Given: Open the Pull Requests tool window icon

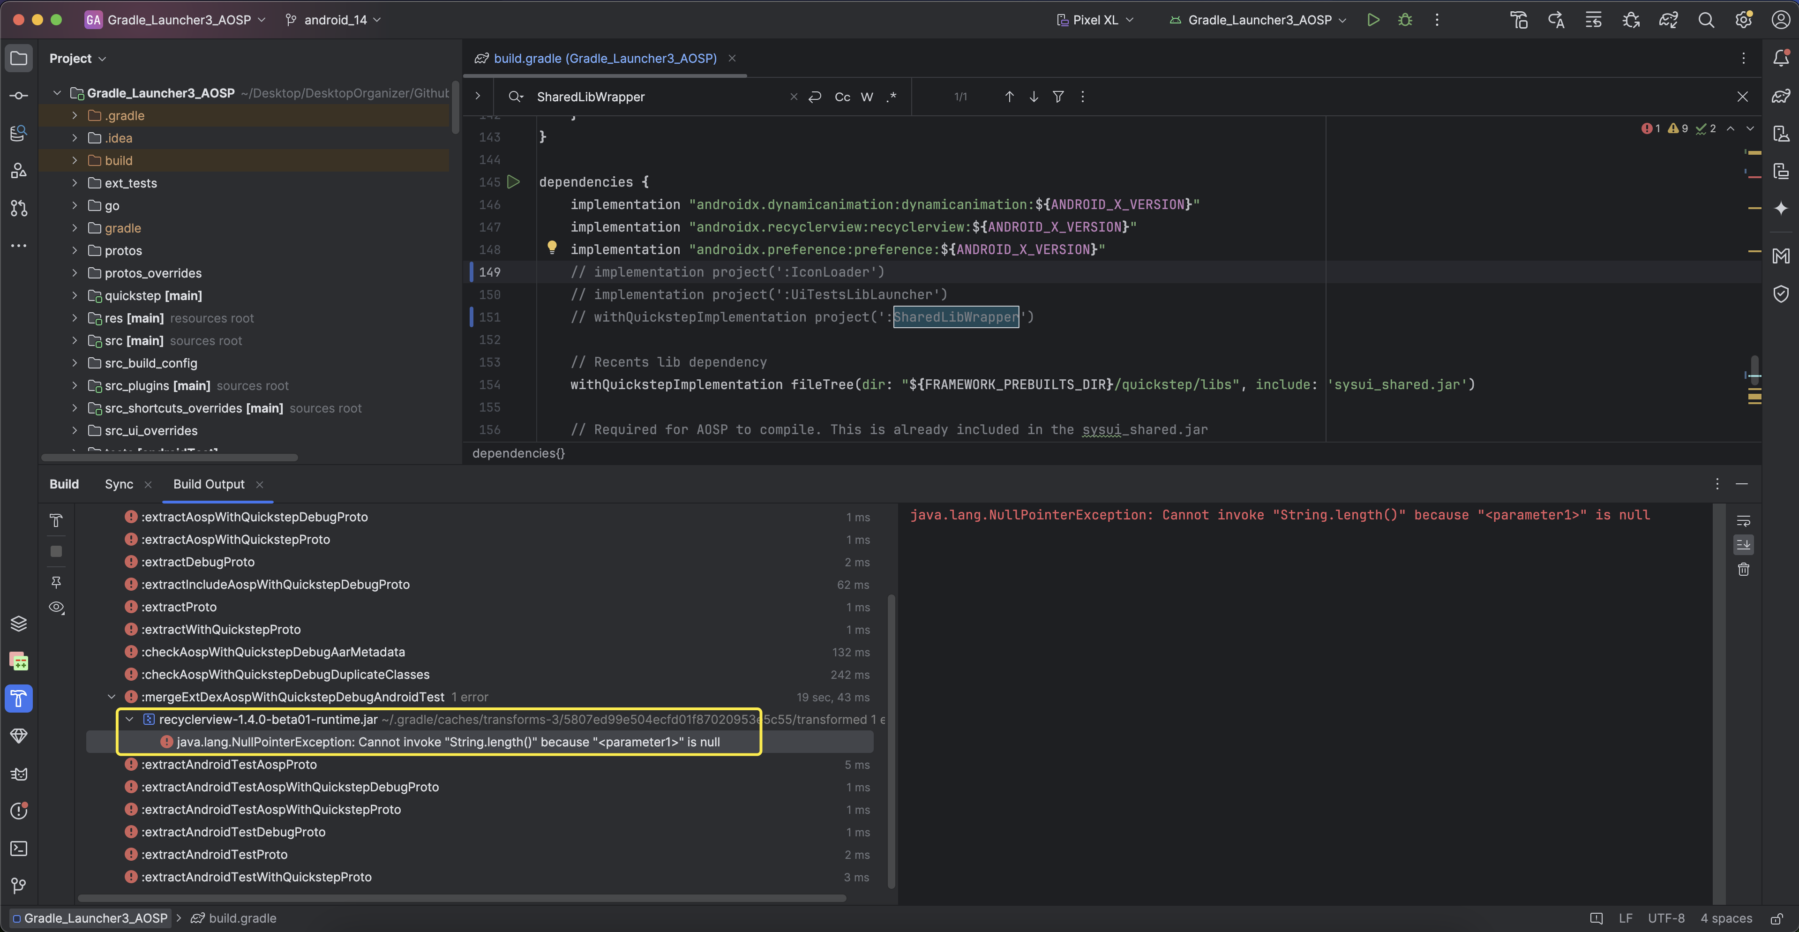Looking at the screenshot, I should pyautogui.click(x=19, y=208).
